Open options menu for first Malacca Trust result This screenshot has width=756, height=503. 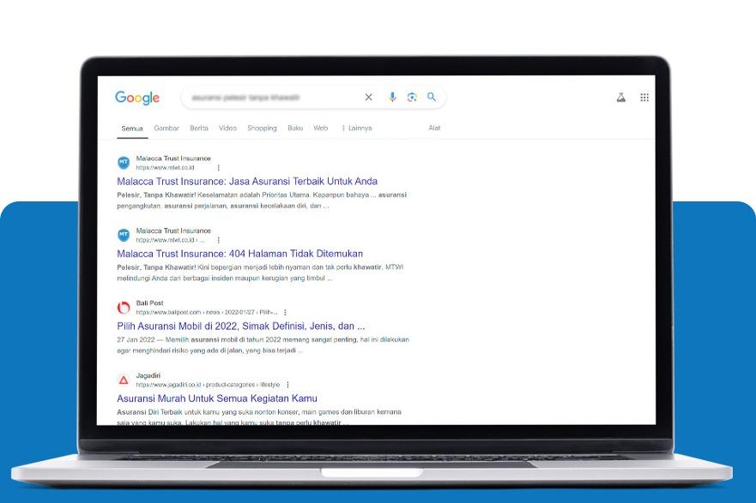pyautogui.click(x=219, y=167)
